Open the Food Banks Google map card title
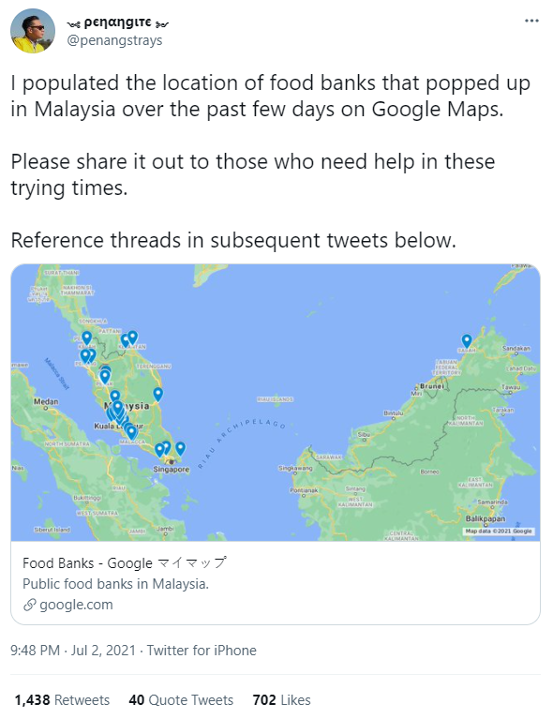This screenshot has width=553, height=719. (x=125, y=562)
